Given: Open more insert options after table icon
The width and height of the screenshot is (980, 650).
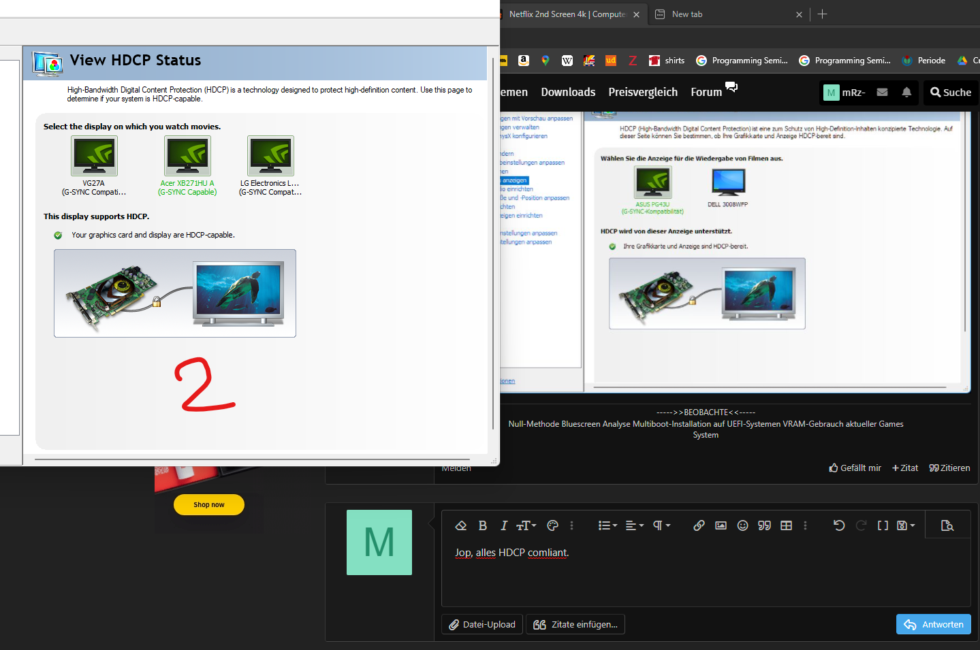Looking at the screenshot, I should click(x=805, y=525).
